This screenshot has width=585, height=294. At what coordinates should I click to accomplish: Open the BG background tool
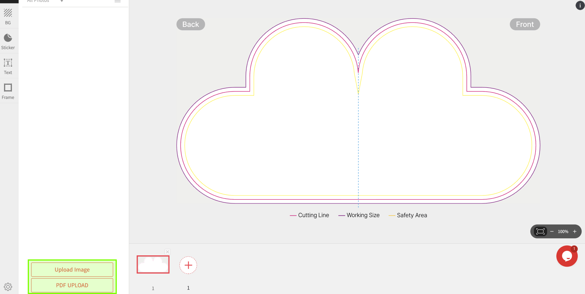point(8,16)
